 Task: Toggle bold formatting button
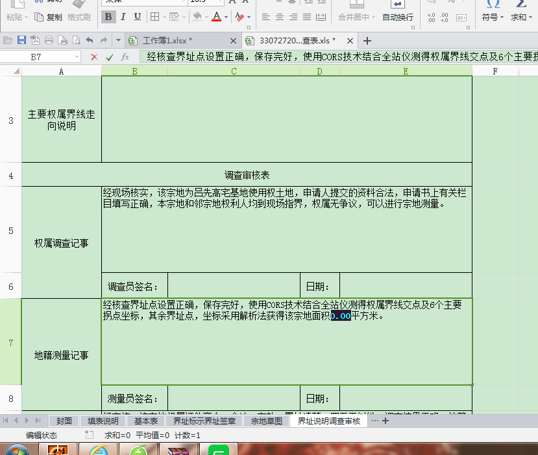click(109, 17)
